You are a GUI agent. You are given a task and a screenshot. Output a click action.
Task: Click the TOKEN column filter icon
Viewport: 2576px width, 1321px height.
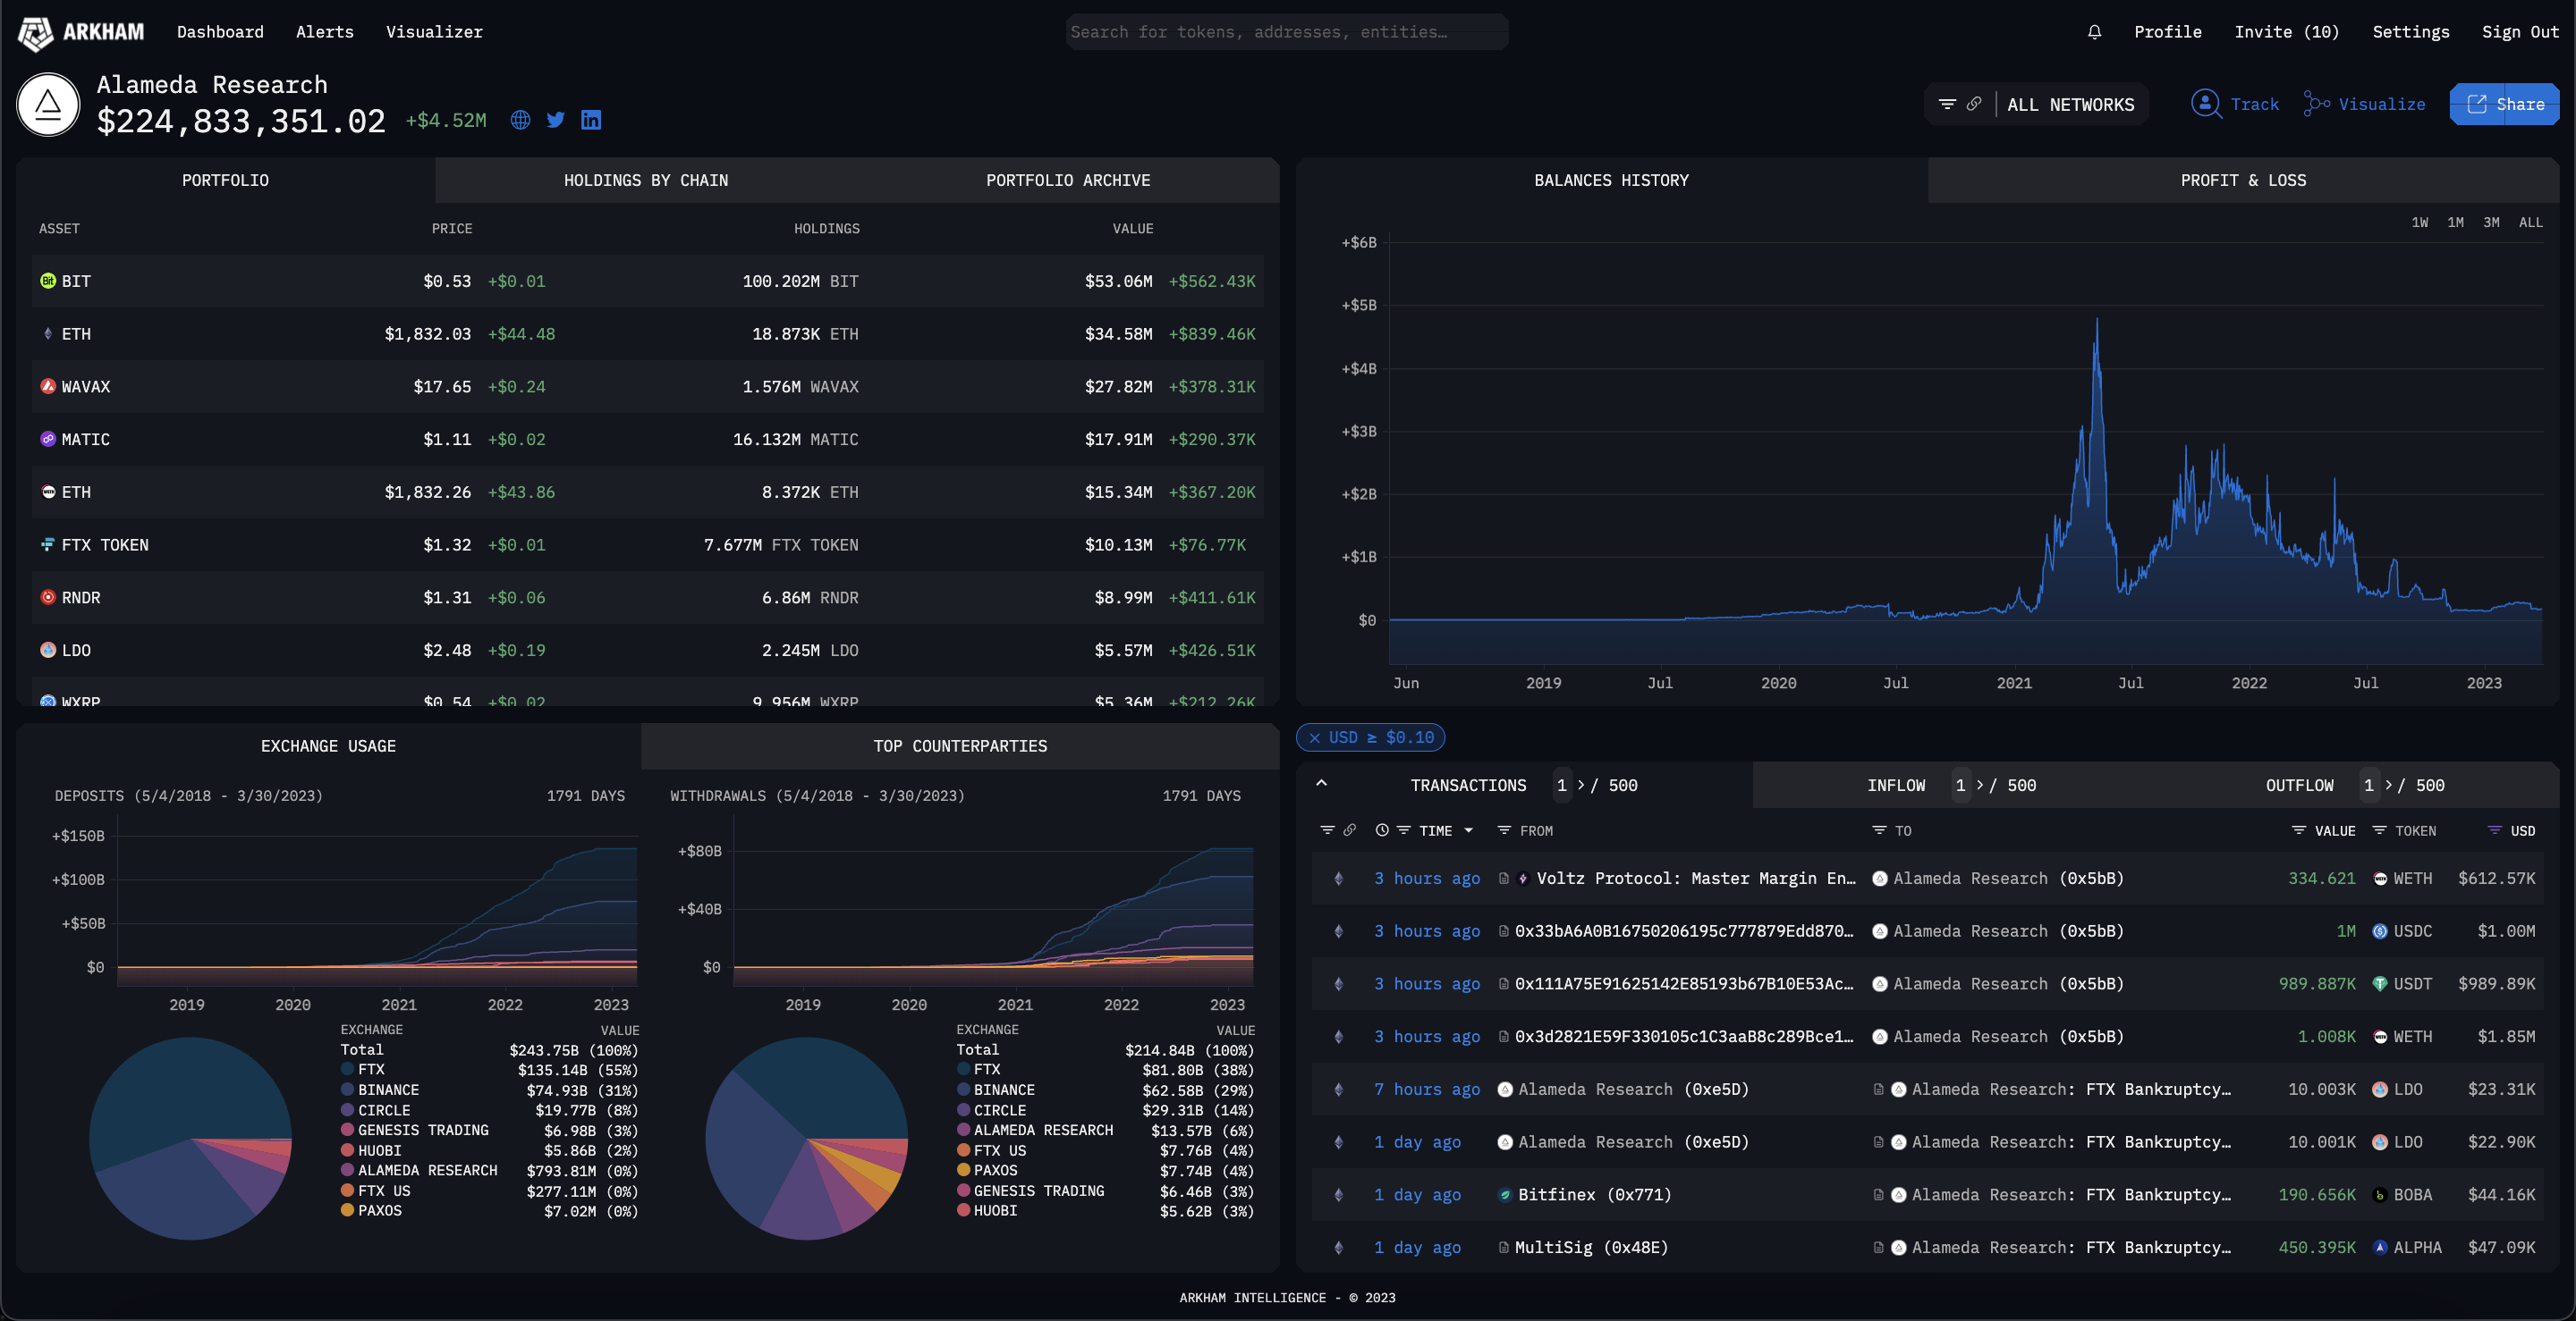point(2379,830)
